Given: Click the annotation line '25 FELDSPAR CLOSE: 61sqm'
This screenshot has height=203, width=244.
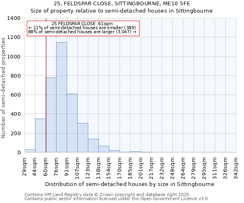Looking at the screenshot, I should click(x=82, y=24).
